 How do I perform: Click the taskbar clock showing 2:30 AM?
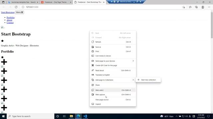pyautogui.click(x=201, y=116)
